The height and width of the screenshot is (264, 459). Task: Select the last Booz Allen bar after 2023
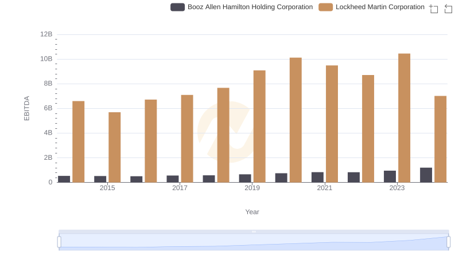pyautogui.click(x=426, y=175)
